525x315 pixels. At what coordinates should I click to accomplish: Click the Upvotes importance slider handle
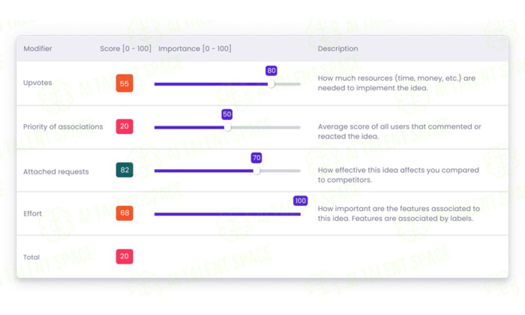pyautogui.click(x=271, y=84)
